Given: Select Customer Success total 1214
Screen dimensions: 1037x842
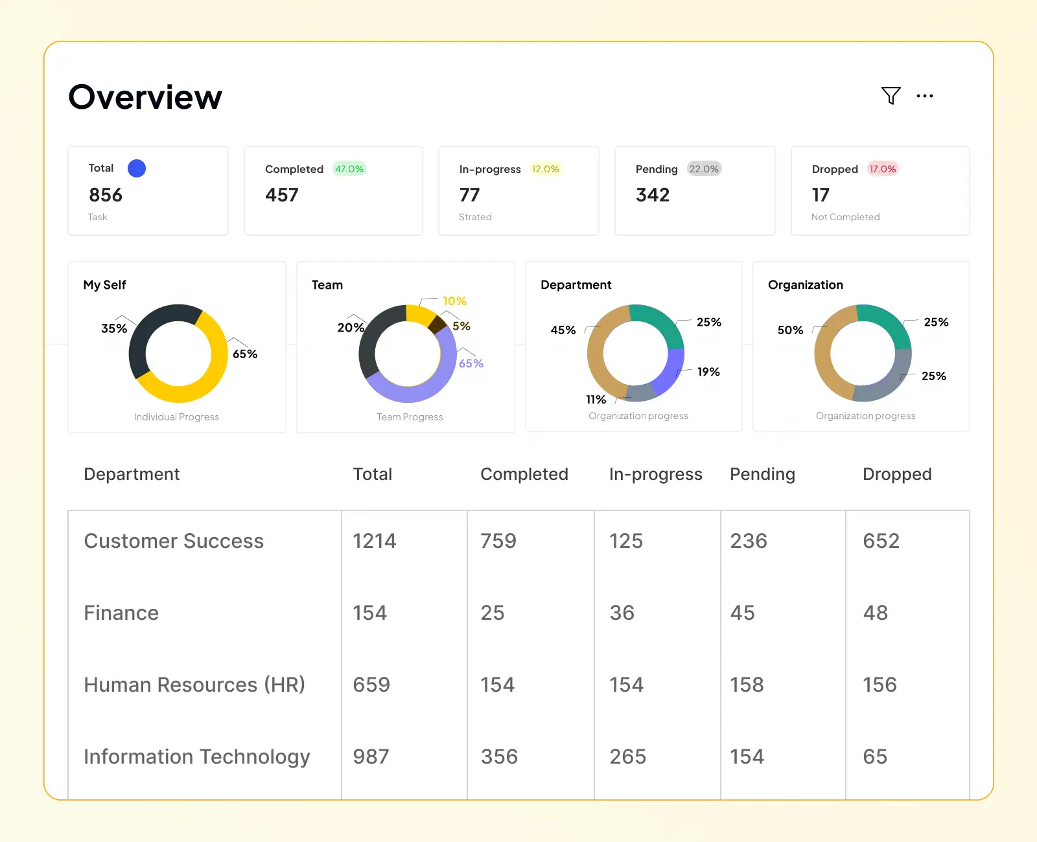Looking at the screenshot, I should tap(375, 541).
